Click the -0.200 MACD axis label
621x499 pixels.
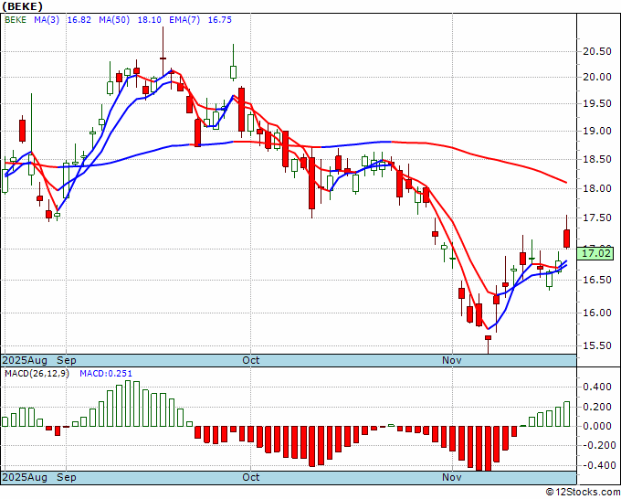coord(597,445)
